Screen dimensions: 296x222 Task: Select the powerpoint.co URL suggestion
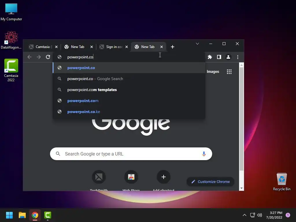(129, 68)
